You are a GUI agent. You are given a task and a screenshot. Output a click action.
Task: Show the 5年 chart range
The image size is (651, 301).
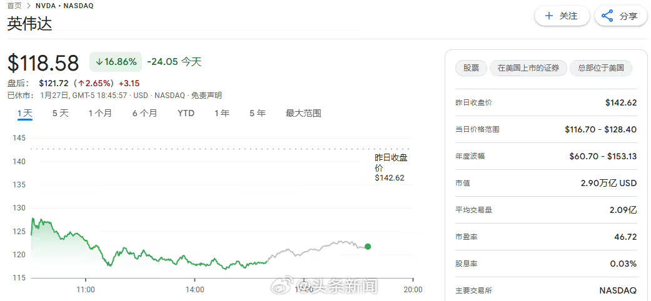click(258, 113)
